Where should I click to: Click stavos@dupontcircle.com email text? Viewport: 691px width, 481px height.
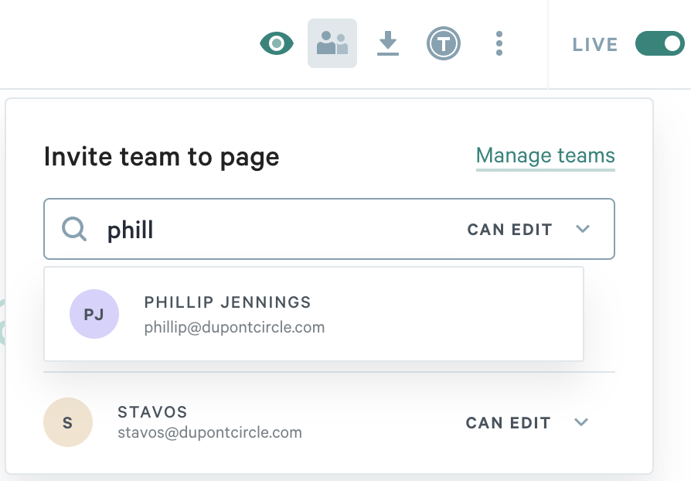209,432
